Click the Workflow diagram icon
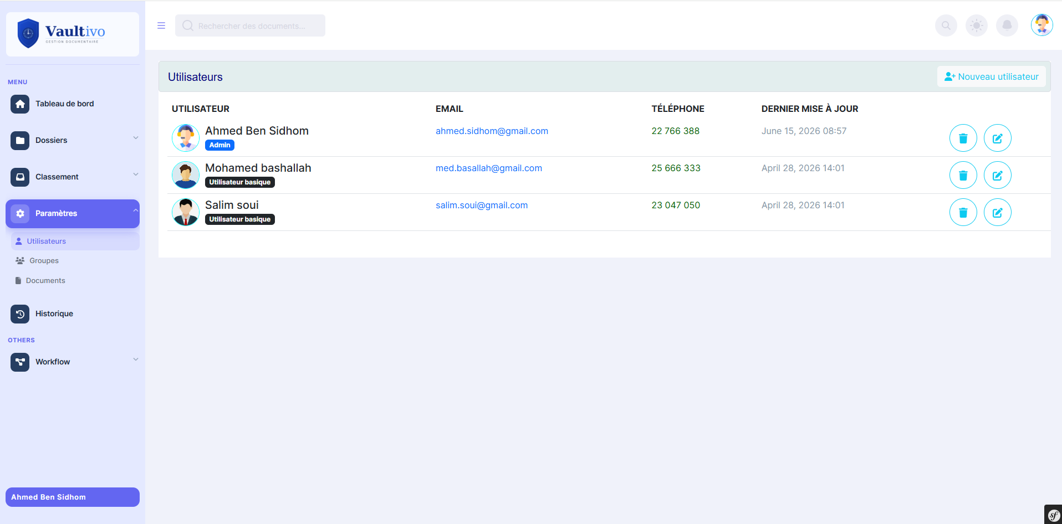 point(20,362)
